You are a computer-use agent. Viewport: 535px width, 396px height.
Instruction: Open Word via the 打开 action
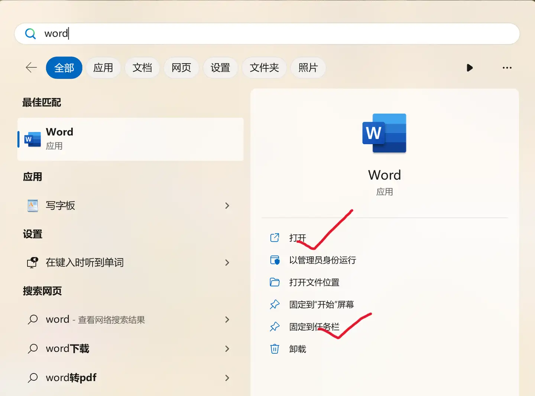[298, 238]
